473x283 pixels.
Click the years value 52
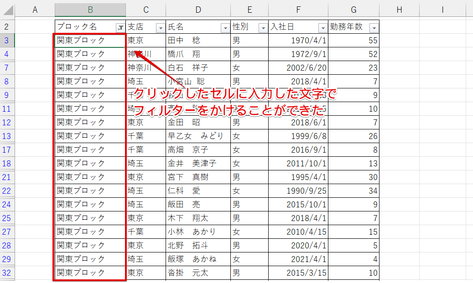pos(373,54)
